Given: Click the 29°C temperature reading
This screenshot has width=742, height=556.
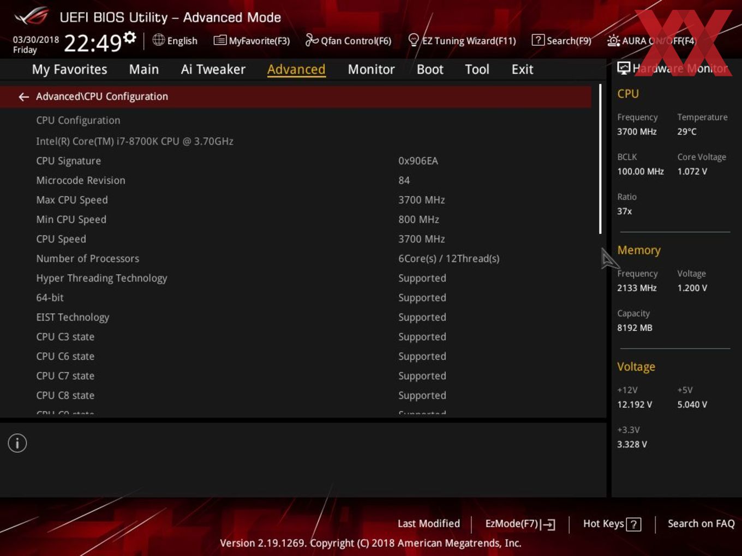Looking at the screenshot, I should [687, 132].
